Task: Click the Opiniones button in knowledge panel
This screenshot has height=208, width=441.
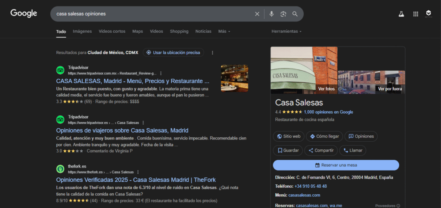Action: (361, 137)
